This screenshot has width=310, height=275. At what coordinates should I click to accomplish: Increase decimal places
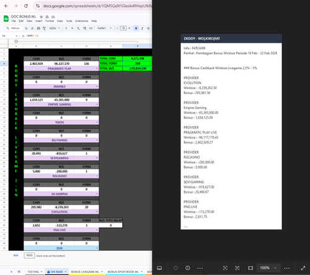(84, 28)
